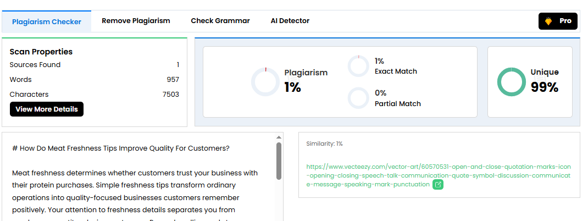Click the Plagiarism 1% ring chart
The image size is (588, 221).
[265, 82]
